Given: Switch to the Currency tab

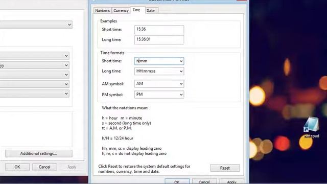Looking at the screenshot, I should 121,10.
